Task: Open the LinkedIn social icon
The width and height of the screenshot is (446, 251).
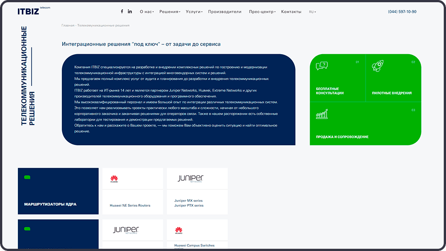Action: [x=130, y=12]
